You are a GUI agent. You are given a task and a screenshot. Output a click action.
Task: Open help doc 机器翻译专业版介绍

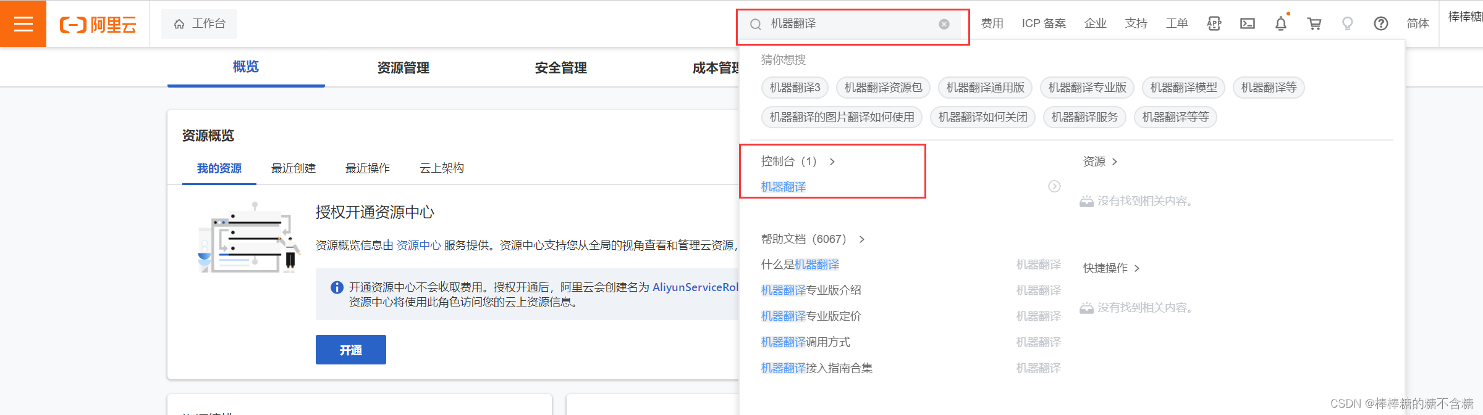[x=811, y=290]
